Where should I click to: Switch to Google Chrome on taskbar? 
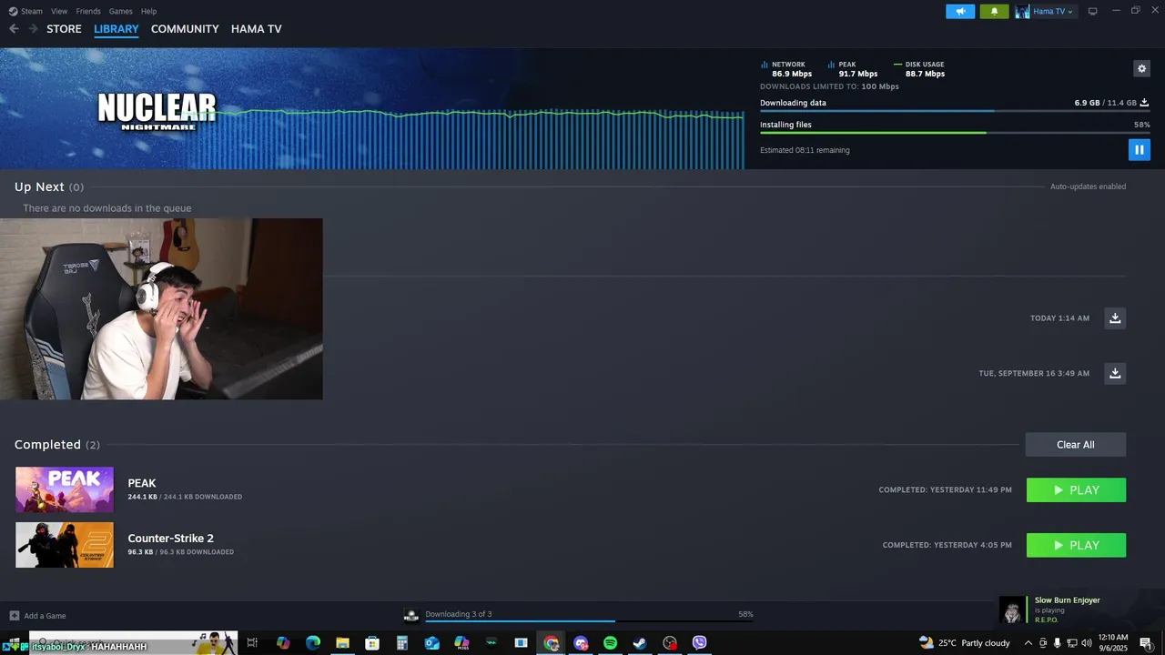(552, 643)
